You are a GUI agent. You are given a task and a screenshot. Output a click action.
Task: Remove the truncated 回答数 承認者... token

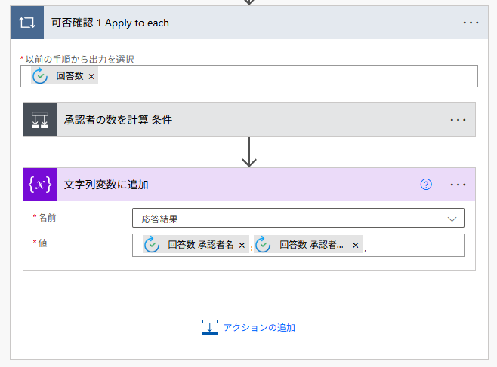pyautogui.click(x=355, y=246)
